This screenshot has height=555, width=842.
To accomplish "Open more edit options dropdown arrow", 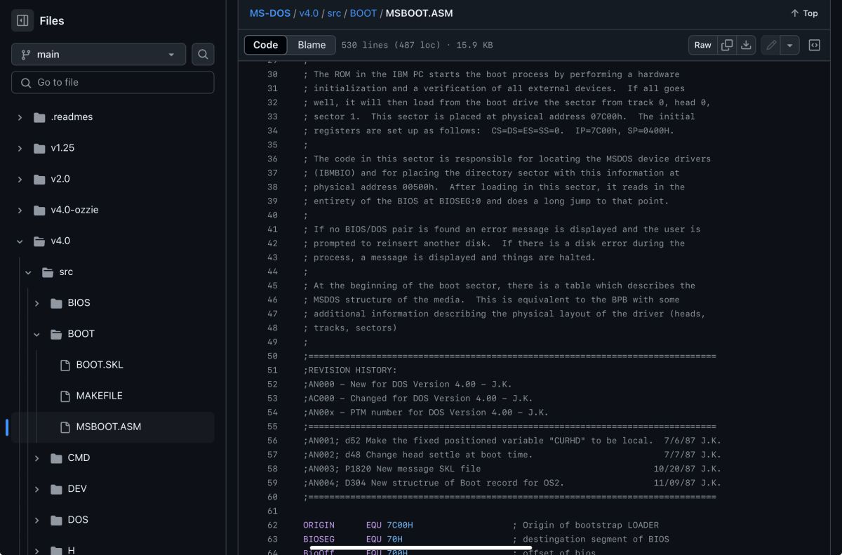I will pos(790,45).
